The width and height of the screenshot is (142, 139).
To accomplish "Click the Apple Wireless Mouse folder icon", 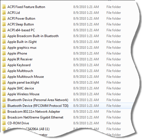I will (x=4, y=94).
